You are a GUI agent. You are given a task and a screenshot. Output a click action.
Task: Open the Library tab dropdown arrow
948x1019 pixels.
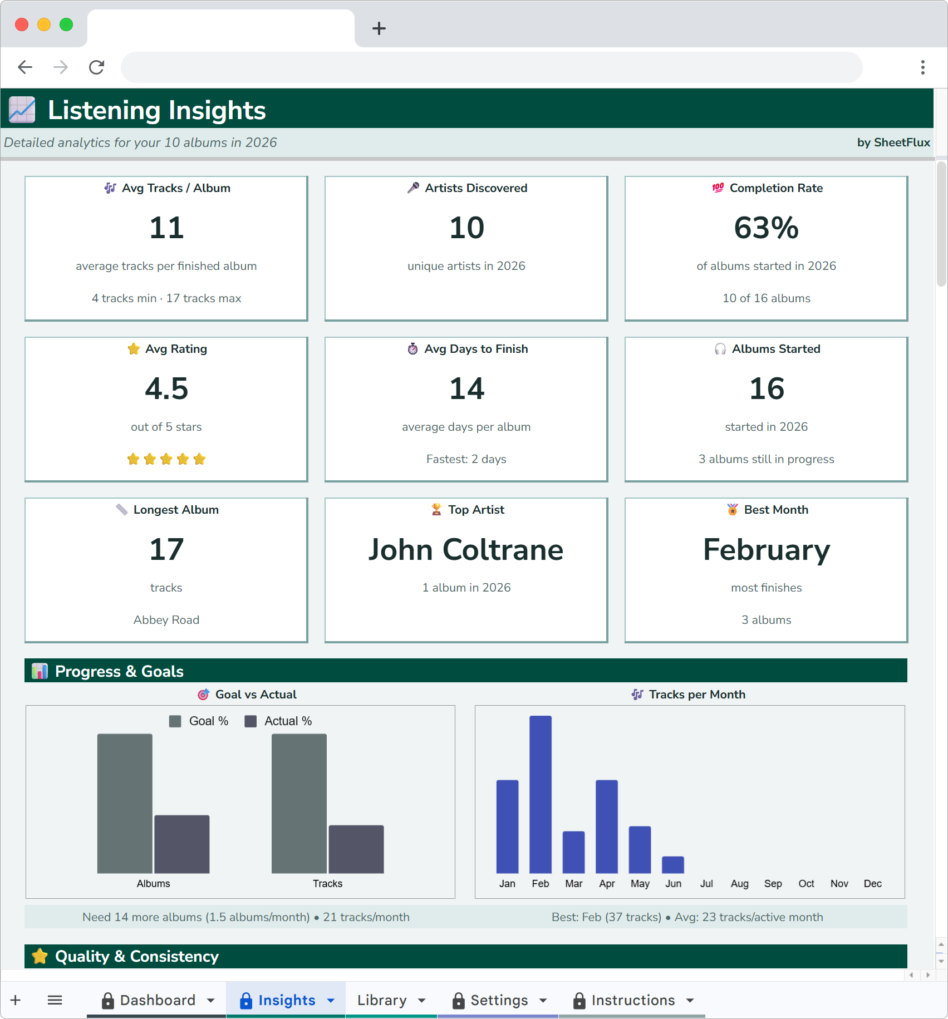pos(421,1000)
